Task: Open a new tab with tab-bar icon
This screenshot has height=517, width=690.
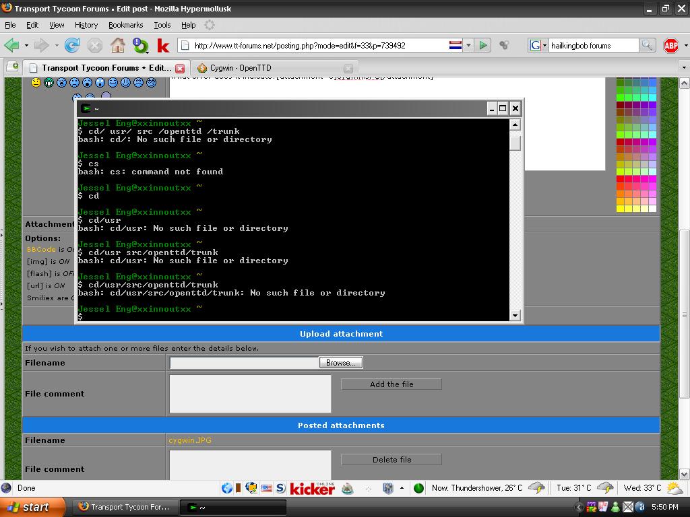Action: (12, 67)
